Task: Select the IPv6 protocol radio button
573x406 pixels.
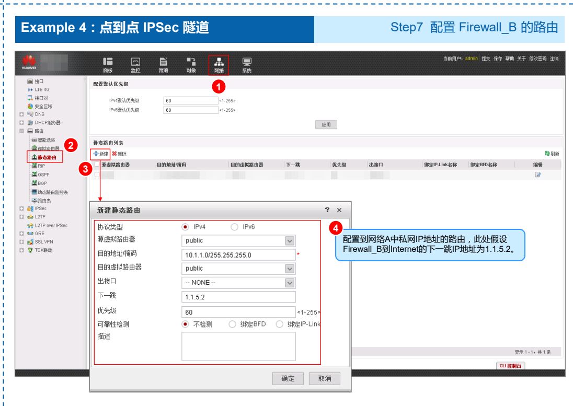Action: 234,227
